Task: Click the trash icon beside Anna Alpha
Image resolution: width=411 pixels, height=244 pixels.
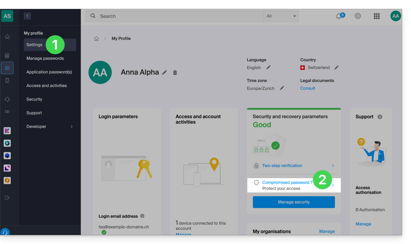Action: pyautogui.click(x=175, y=72)
